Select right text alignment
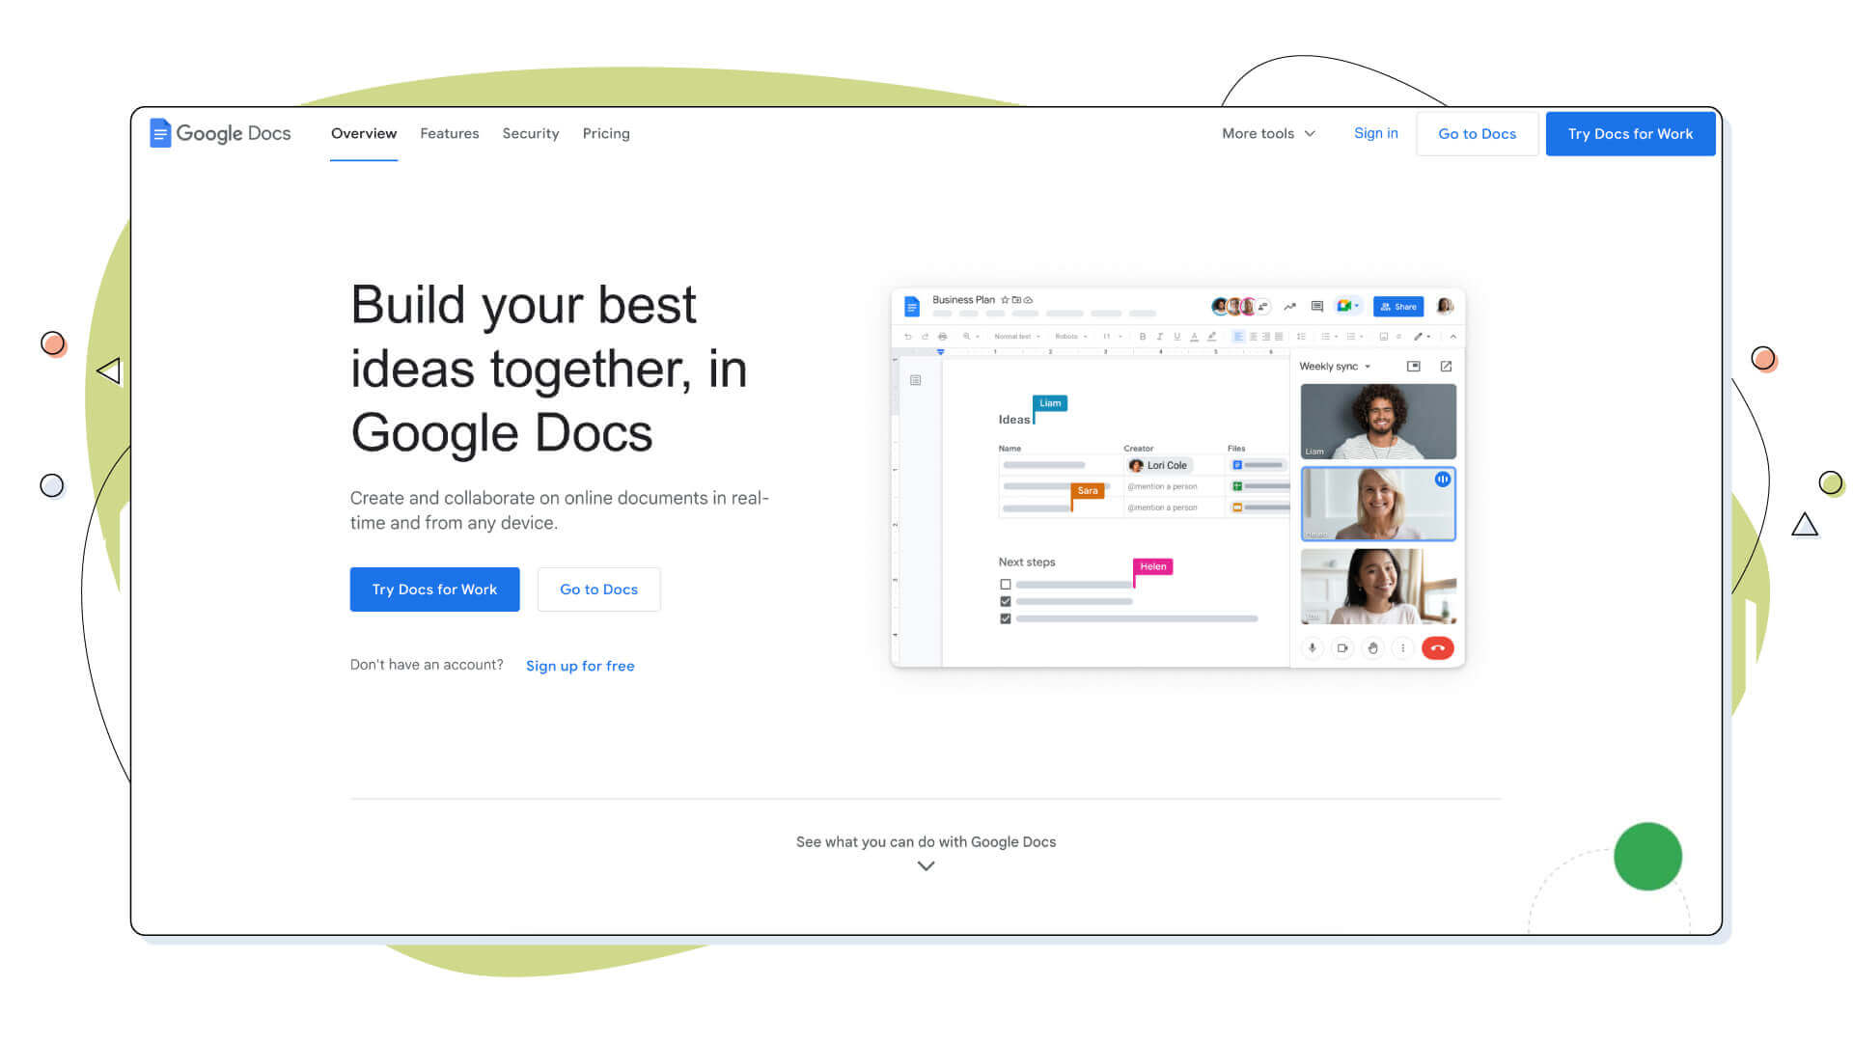Image resolution: width=1853 pixels, height=1042 pixels. [x=1266, y=337]
